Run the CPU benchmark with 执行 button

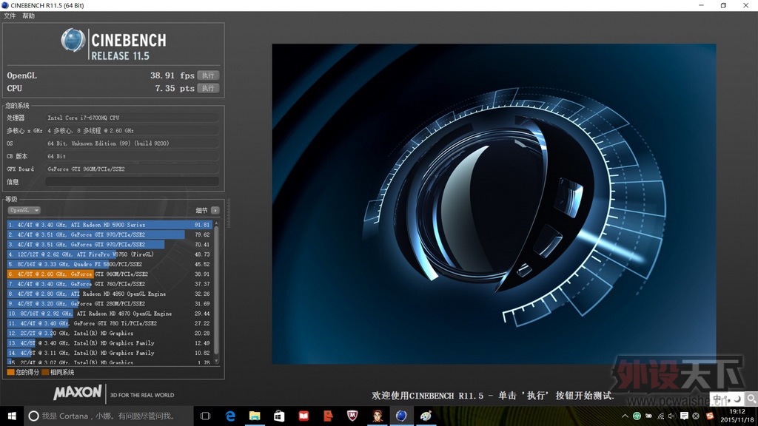pyautogui.click(x=208, y=89)
